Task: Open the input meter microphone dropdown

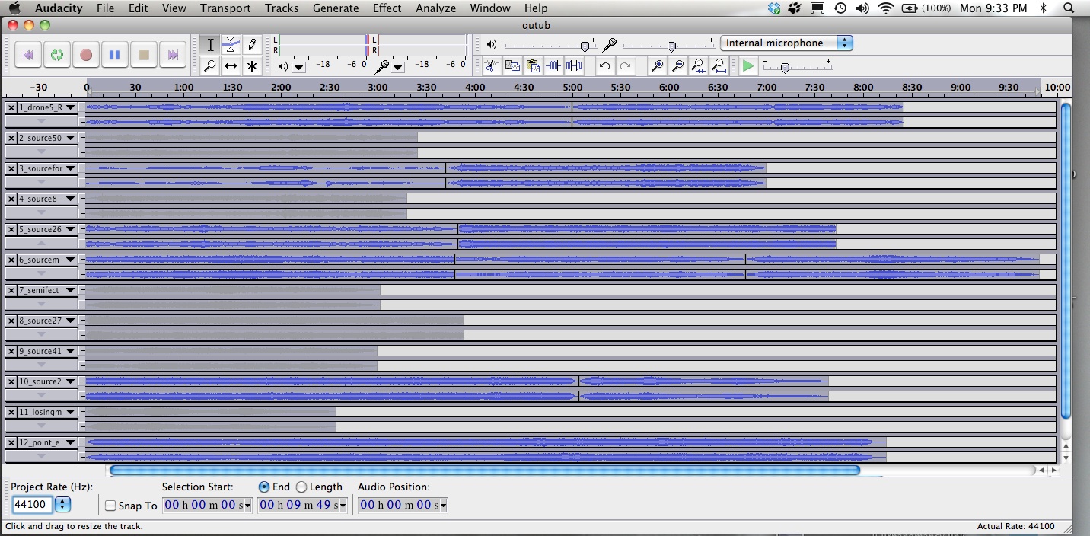Action: (x=398, y=67)
